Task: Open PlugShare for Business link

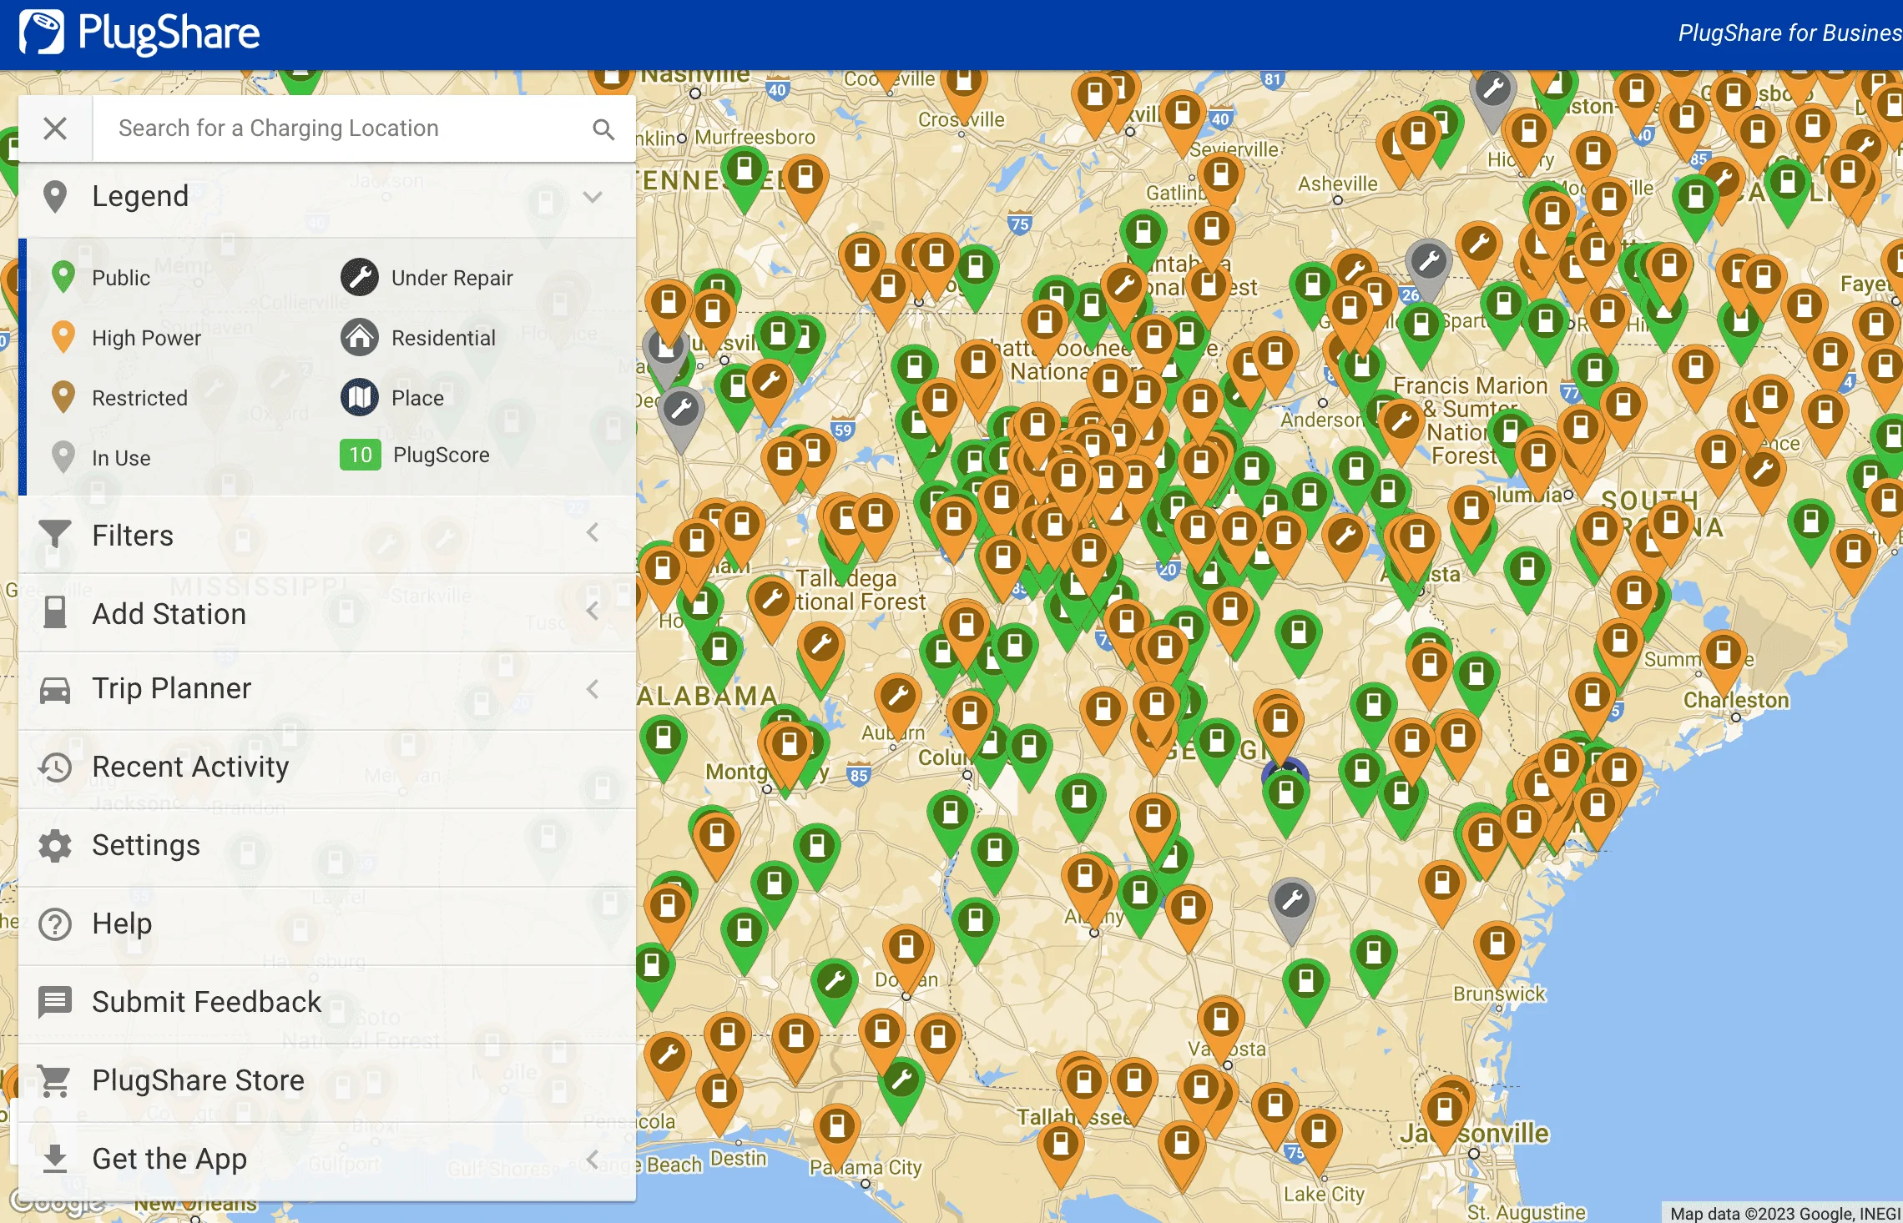Action: [x=1789, y=33]
